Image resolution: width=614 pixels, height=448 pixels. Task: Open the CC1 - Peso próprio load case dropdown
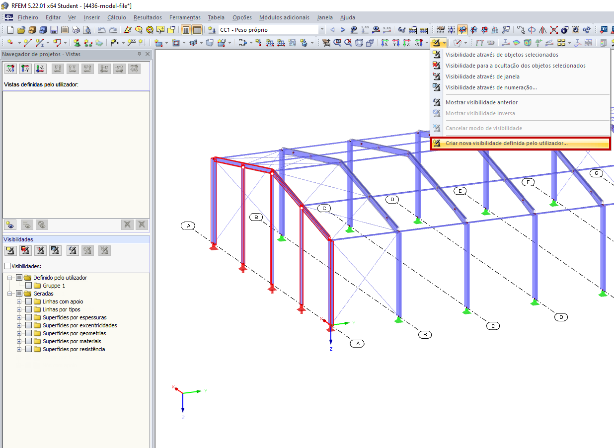[322, 30]
